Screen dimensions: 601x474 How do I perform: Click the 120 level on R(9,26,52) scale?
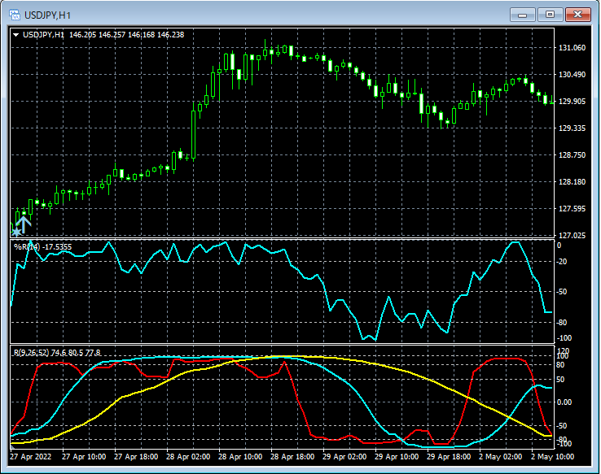pos(564,350)
